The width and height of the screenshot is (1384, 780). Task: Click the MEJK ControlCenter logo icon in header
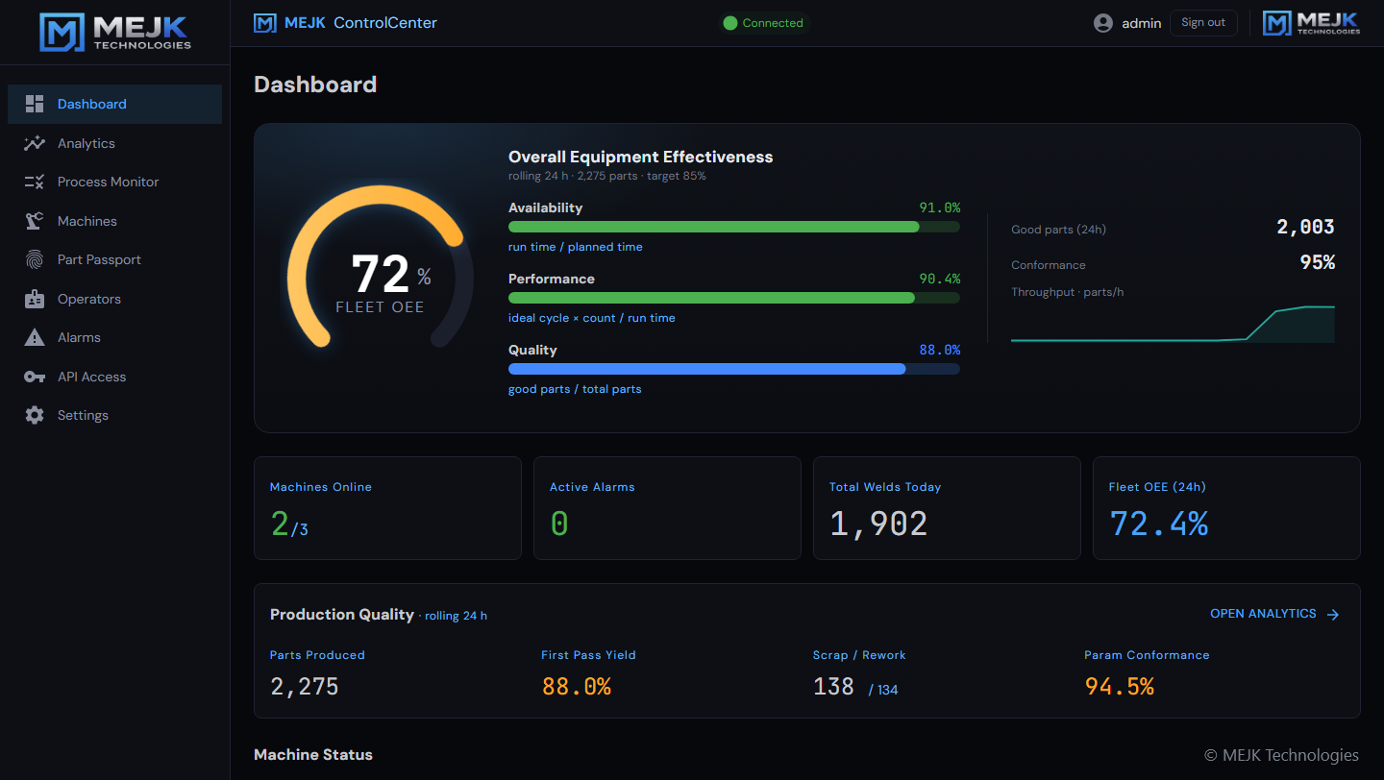[x=264, y=23]
